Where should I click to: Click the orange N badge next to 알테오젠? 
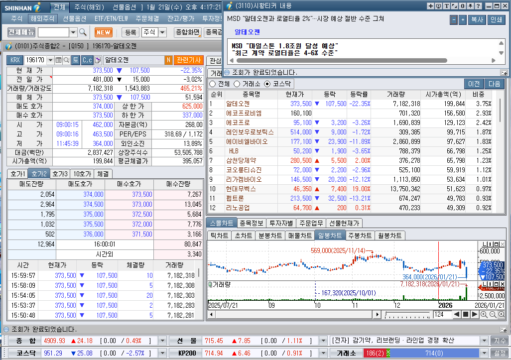click(x=168, y=60)
